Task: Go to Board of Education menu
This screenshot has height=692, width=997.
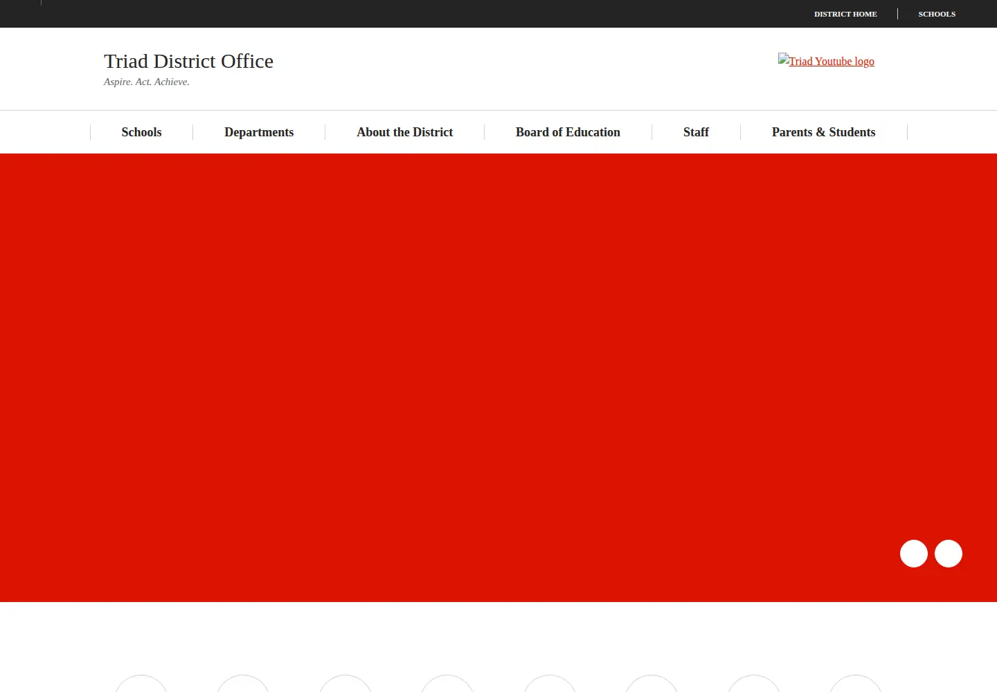Action: tap(568, 132)
